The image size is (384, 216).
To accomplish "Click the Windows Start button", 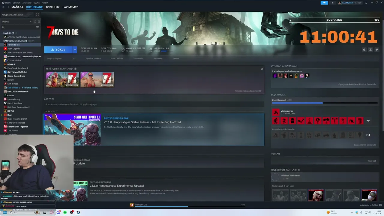I will coord(5,212).
